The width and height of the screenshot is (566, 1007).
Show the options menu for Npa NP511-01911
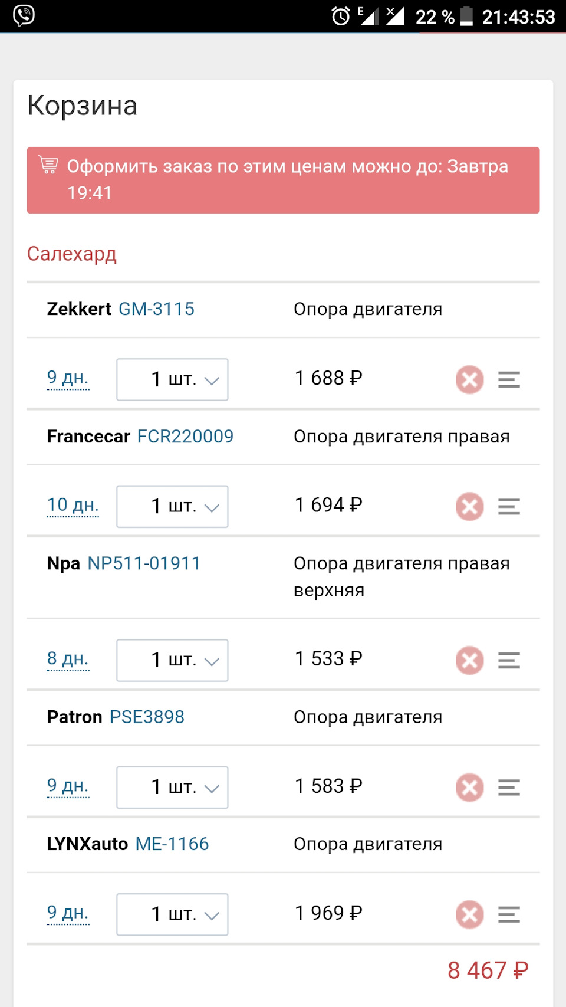[509, 660]
